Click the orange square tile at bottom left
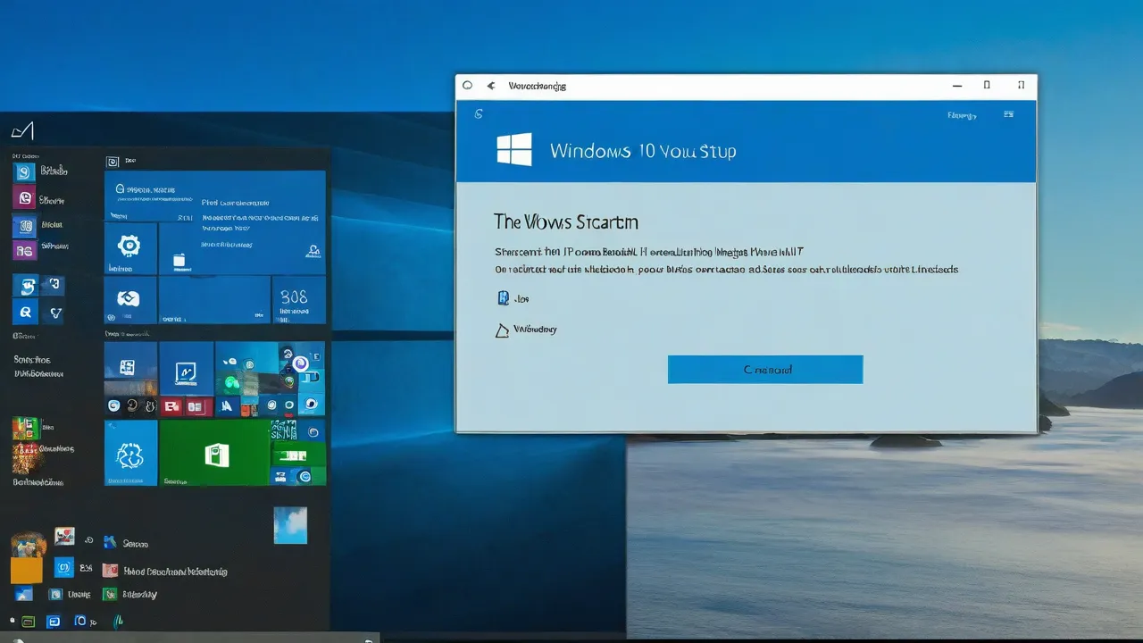Screen dimensions: 1143x643 click(x=26, y=570)
